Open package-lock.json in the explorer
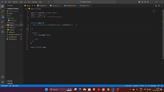The height and width of the screenshot is (92, 164). click(14, 34)
